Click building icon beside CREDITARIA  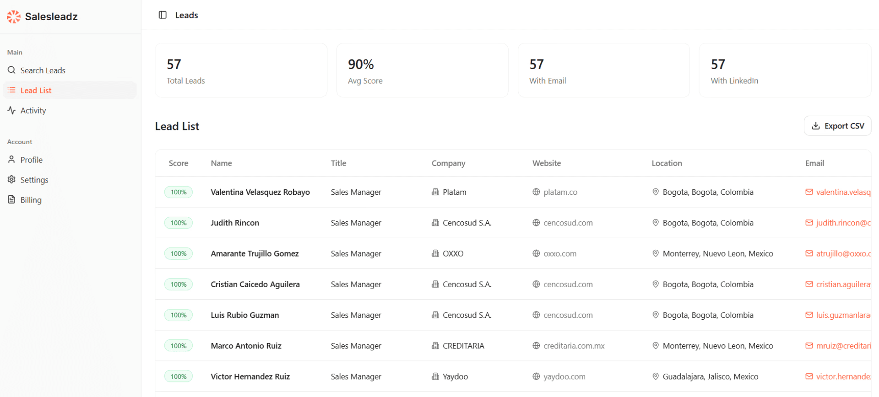coord(435,346)
